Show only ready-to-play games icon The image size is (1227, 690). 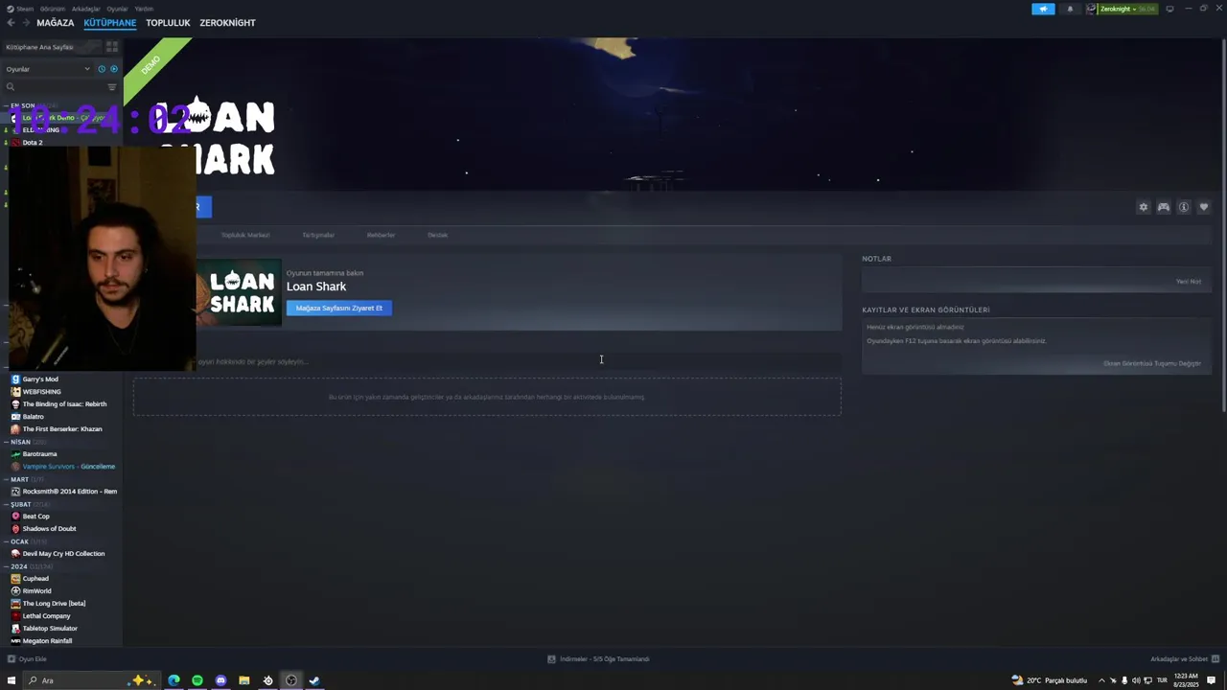[114, 69]
